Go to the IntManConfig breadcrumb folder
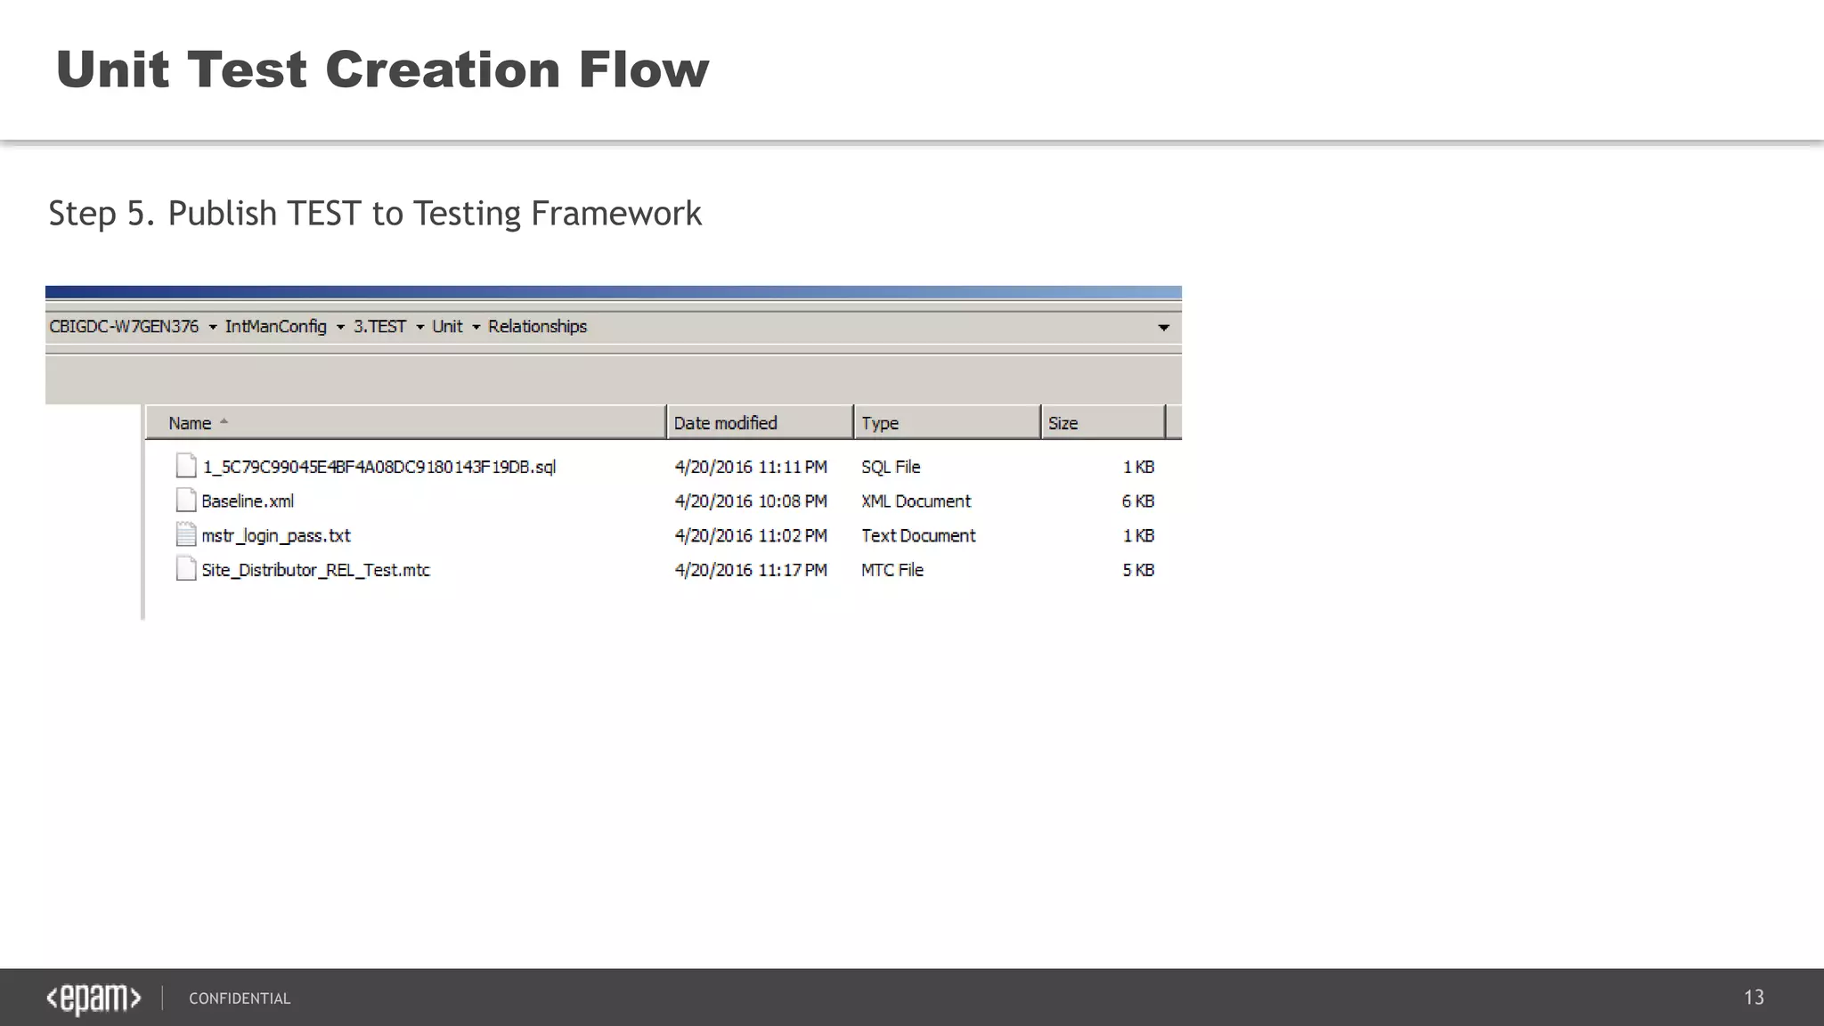Image resolution: width=1824 pixels, height=1026 pixels. click(276, 327)
